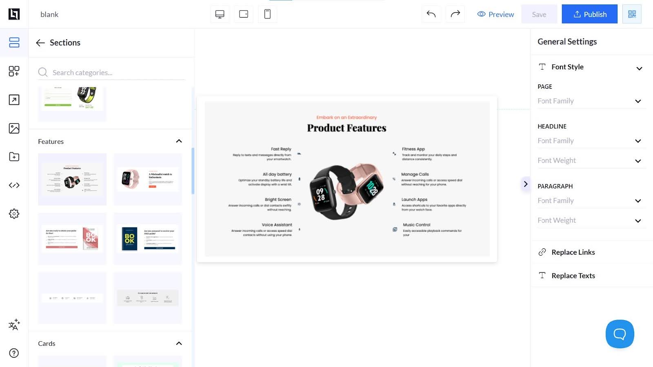Select the white icon row features thumbnail

pyautogui.click(x=72, y=298)
